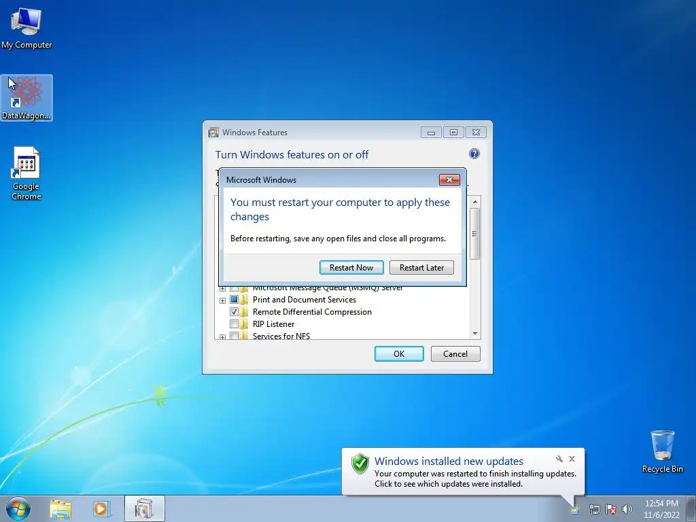
Task: Launch Windows Media Player from taskbar
Action: click(101, 508)
